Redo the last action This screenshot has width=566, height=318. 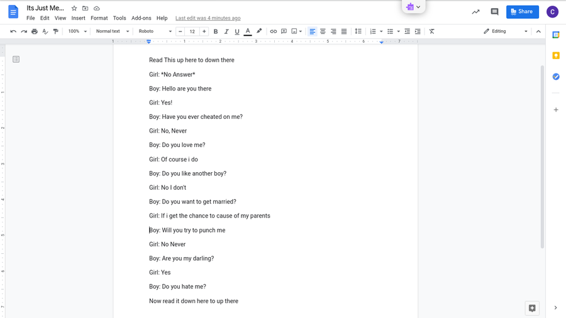(x=24, y=31)
